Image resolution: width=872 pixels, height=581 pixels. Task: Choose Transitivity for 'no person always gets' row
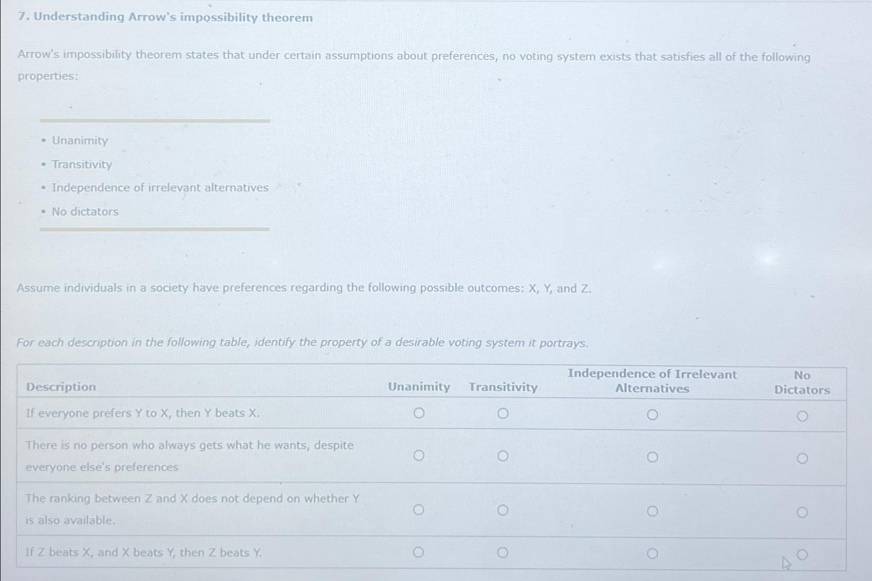(503, 456)
